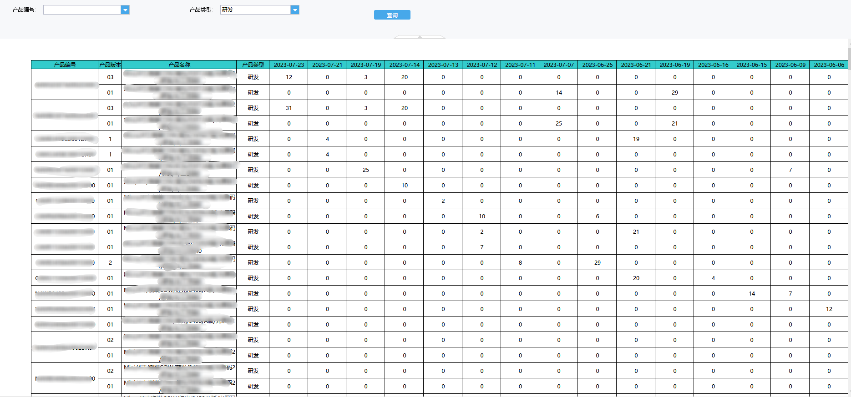Select the 2023-07-13 column header
Screen dimensions: 851x397
pyautogui.click(x=443, y=65)
